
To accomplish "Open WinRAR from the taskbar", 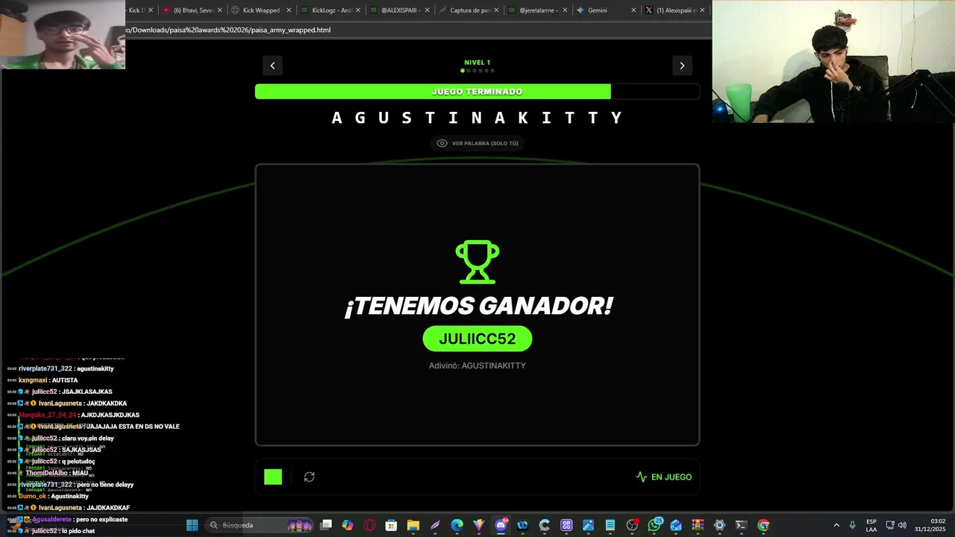I will [x=698, y=525].
